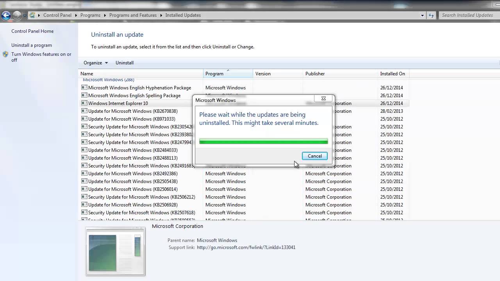
Task: Click the Uninstall toolbar button
Action: click(125, 63)
